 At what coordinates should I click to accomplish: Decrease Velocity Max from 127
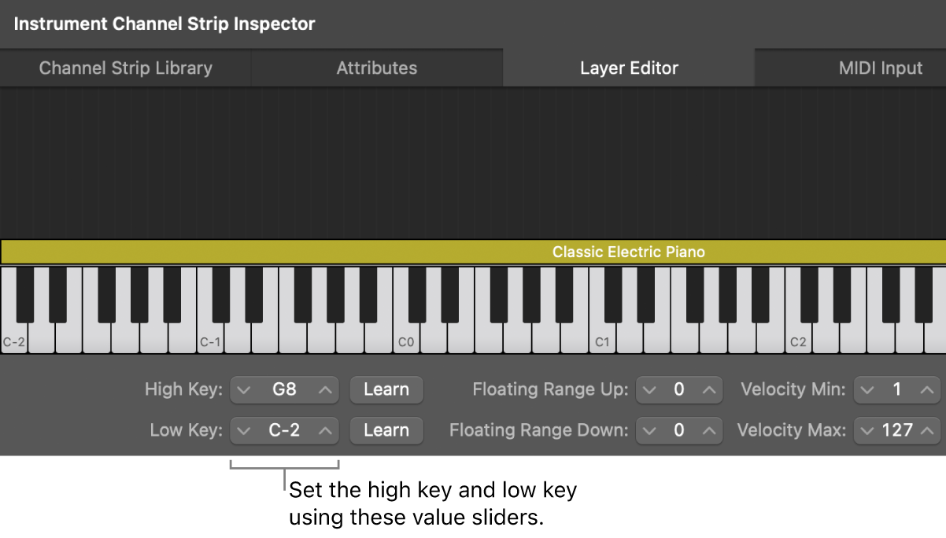pyautogui.click(x=867, y=430)
